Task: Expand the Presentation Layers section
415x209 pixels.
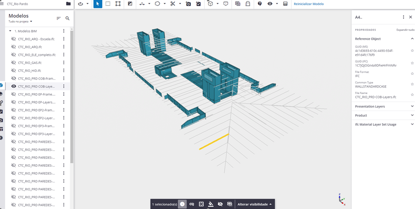Action: pos(412,106)
